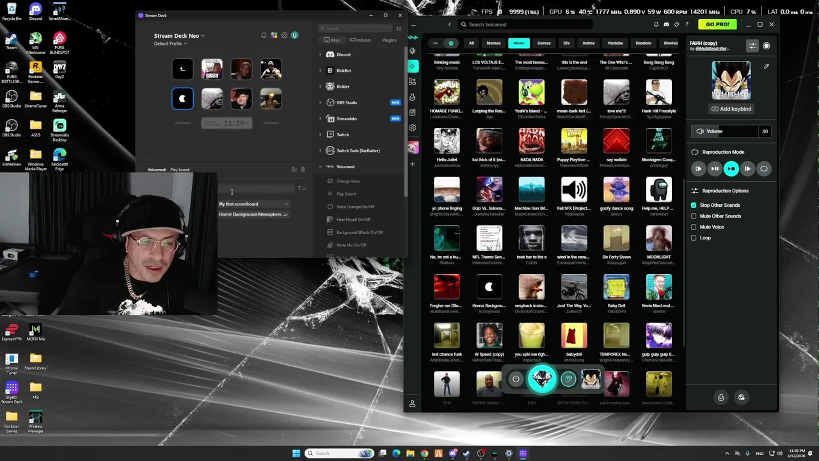Open Steam from the taskbar
This screenshot has height=461, width=819.
pyautogui.click(x=466, y=453)
